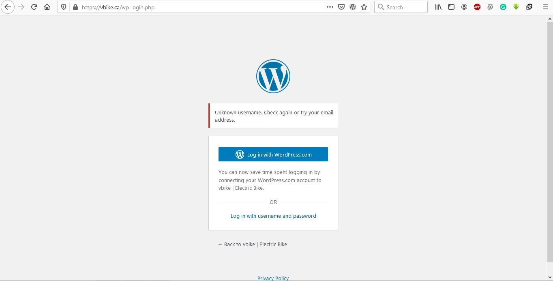Open the Firefox Account icon
This screenshot has width=553, height=281.
pos(464,7)
